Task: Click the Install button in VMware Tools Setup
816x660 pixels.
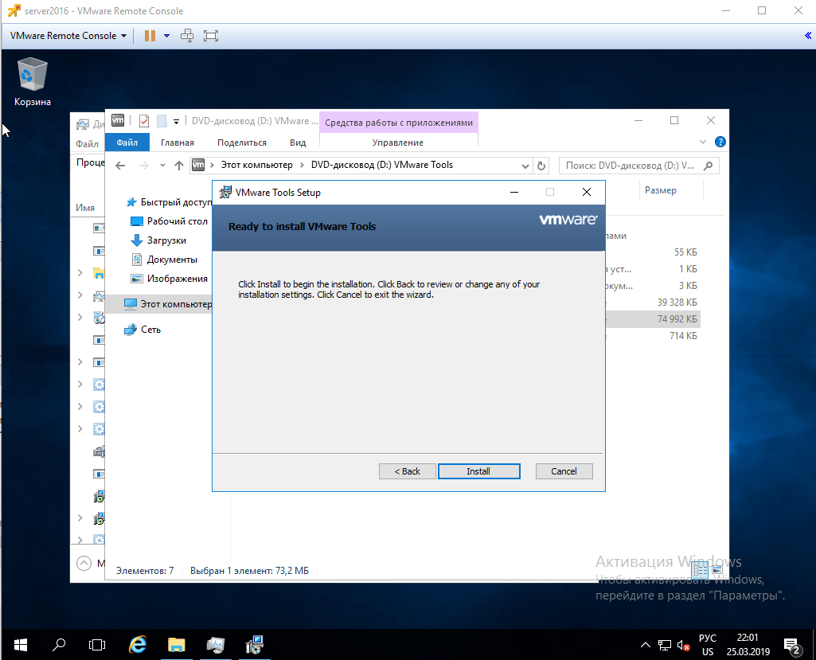Action: (x=478, y=471)
